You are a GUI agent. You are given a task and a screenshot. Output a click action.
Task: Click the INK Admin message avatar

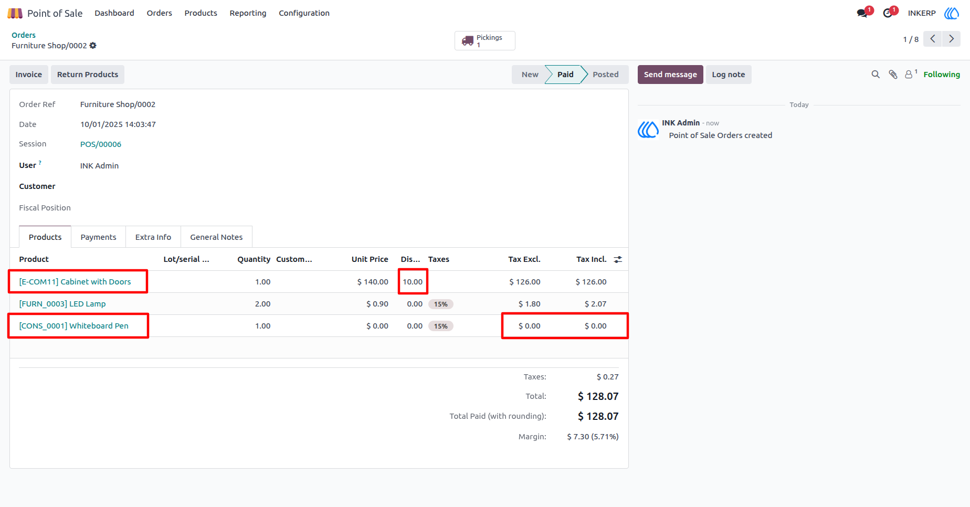pos(648,129)
